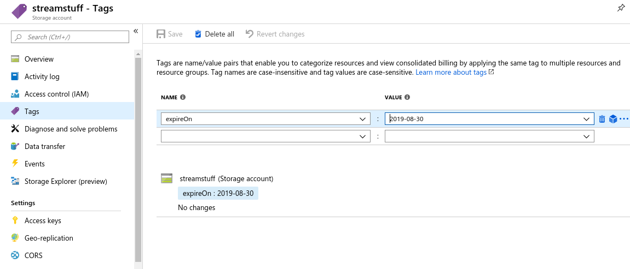
Task: Click the No changes status text
Action: [x=196, y=207]
